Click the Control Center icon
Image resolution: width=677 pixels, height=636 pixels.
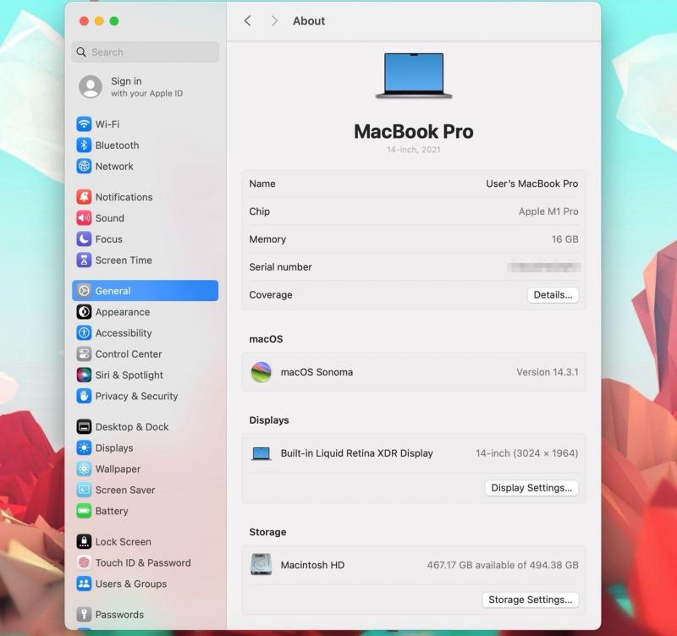tap(84, 354)
